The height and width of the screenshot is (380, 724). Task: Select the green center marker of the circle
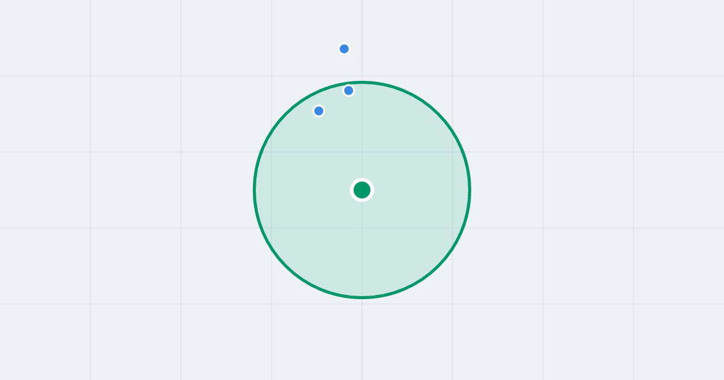click(362, 190)
